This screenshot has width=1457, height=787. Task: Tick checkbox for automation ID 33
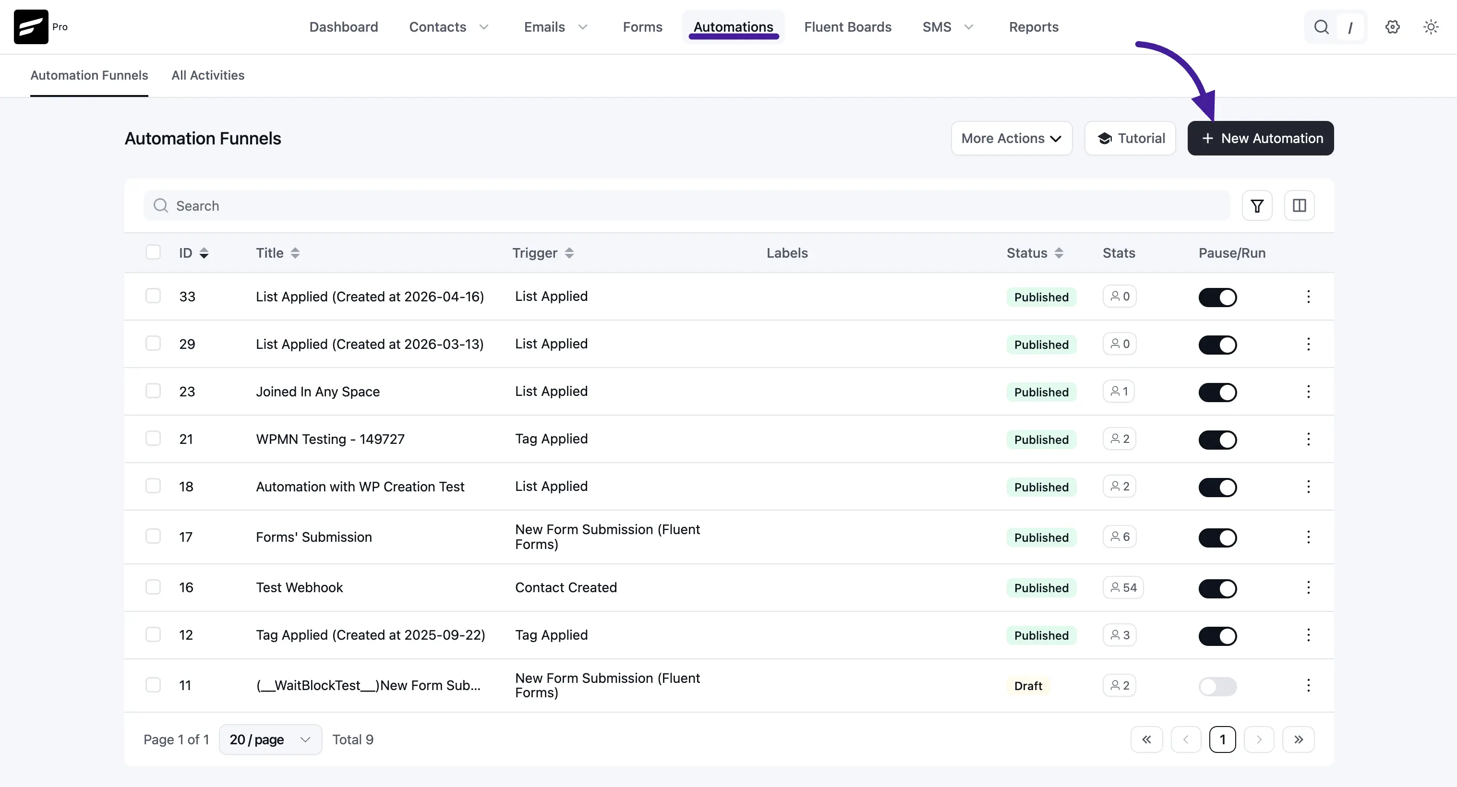click(153, 296)
